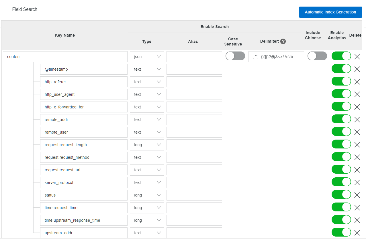
Task: Click the http_x_forwarded_for key name field
Action: [x=84, y=107]
